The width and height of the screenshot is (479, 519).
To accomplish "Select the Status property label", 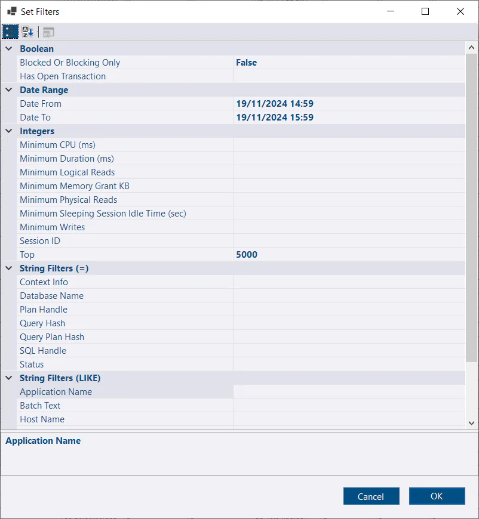I will [32, 364].
